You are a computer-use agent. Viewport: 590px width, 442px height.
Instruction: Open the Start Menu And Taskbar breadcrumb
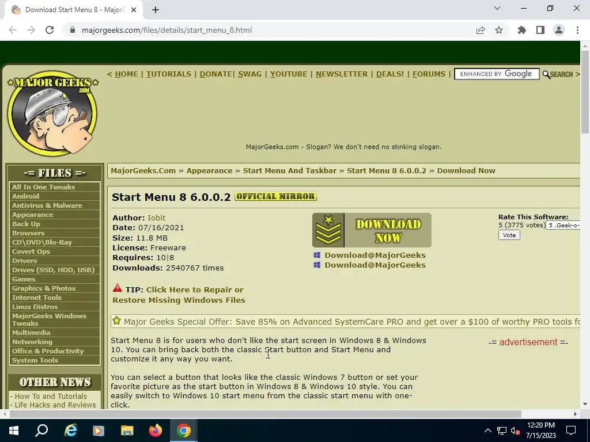pos(290,170)
